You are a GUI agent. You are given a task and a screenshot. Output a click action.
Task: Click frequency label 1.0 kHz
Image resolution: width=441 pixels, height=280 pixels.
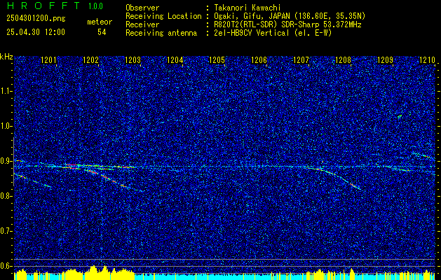tap(6, 126)
